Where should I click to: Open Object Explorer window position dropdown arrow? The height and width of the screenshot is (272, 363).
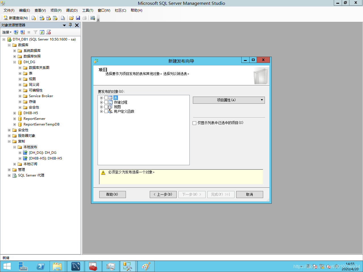tap(64, 25)
